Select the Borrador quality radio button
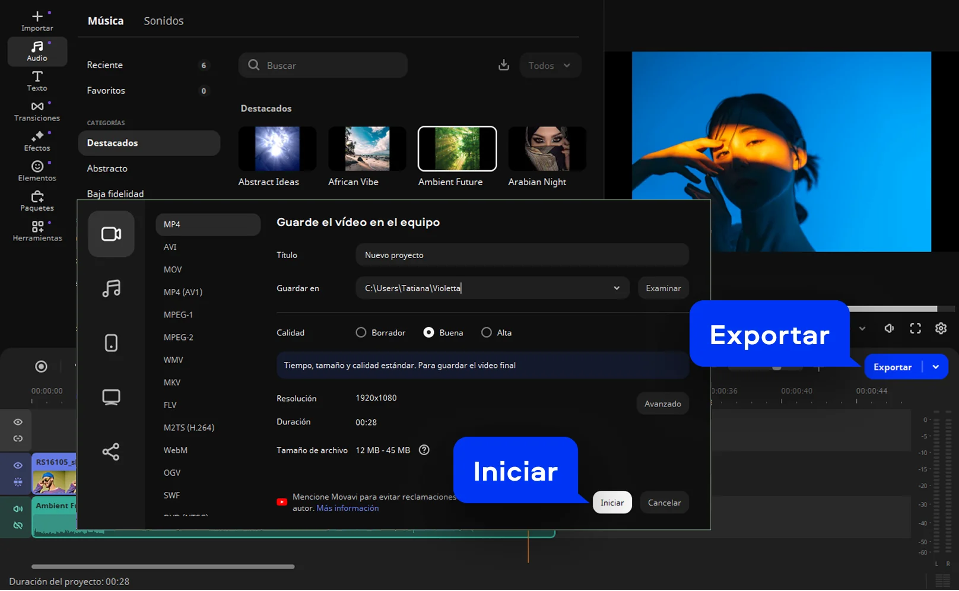 (x=361, y=333)
